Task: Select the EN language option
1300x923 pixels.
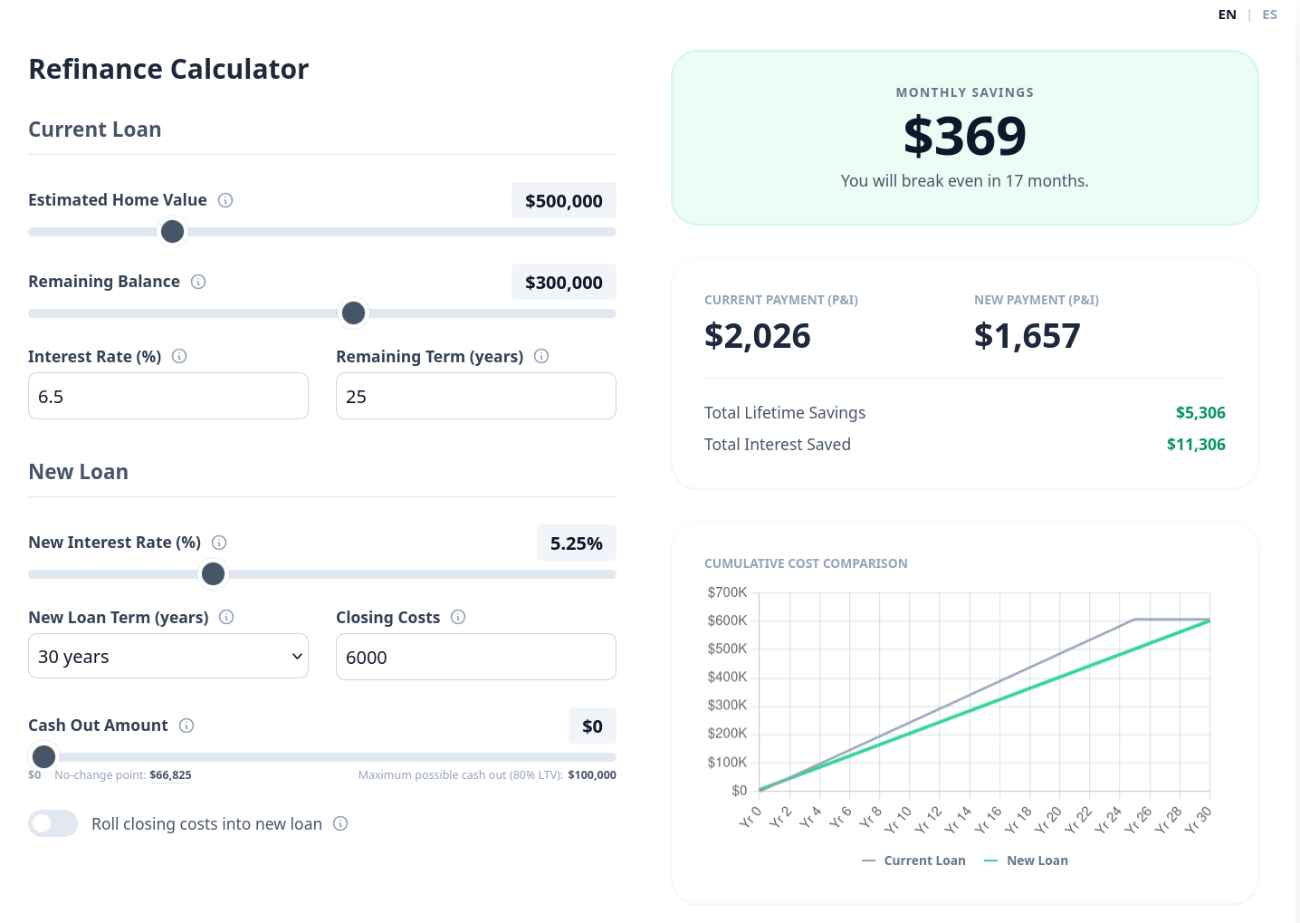Action: [x=1227, y=14]
